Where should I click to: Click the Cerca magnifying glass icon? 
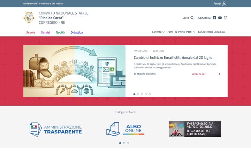pyautogui.click(x=192, y=18)
